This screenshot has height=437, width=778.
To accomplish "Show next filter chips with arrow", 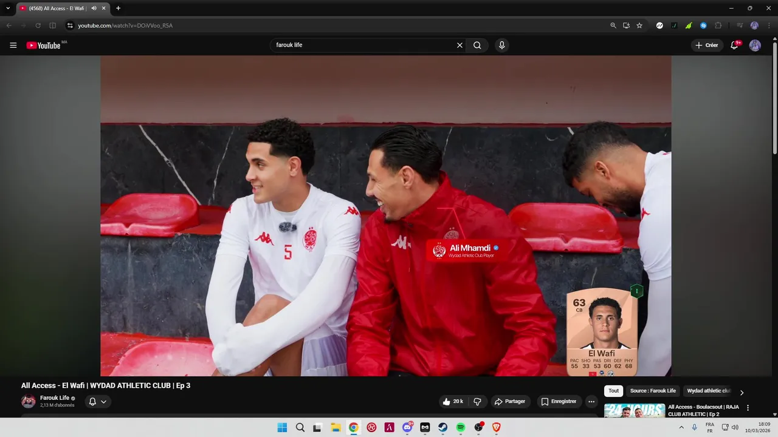I will coord(742,393).
